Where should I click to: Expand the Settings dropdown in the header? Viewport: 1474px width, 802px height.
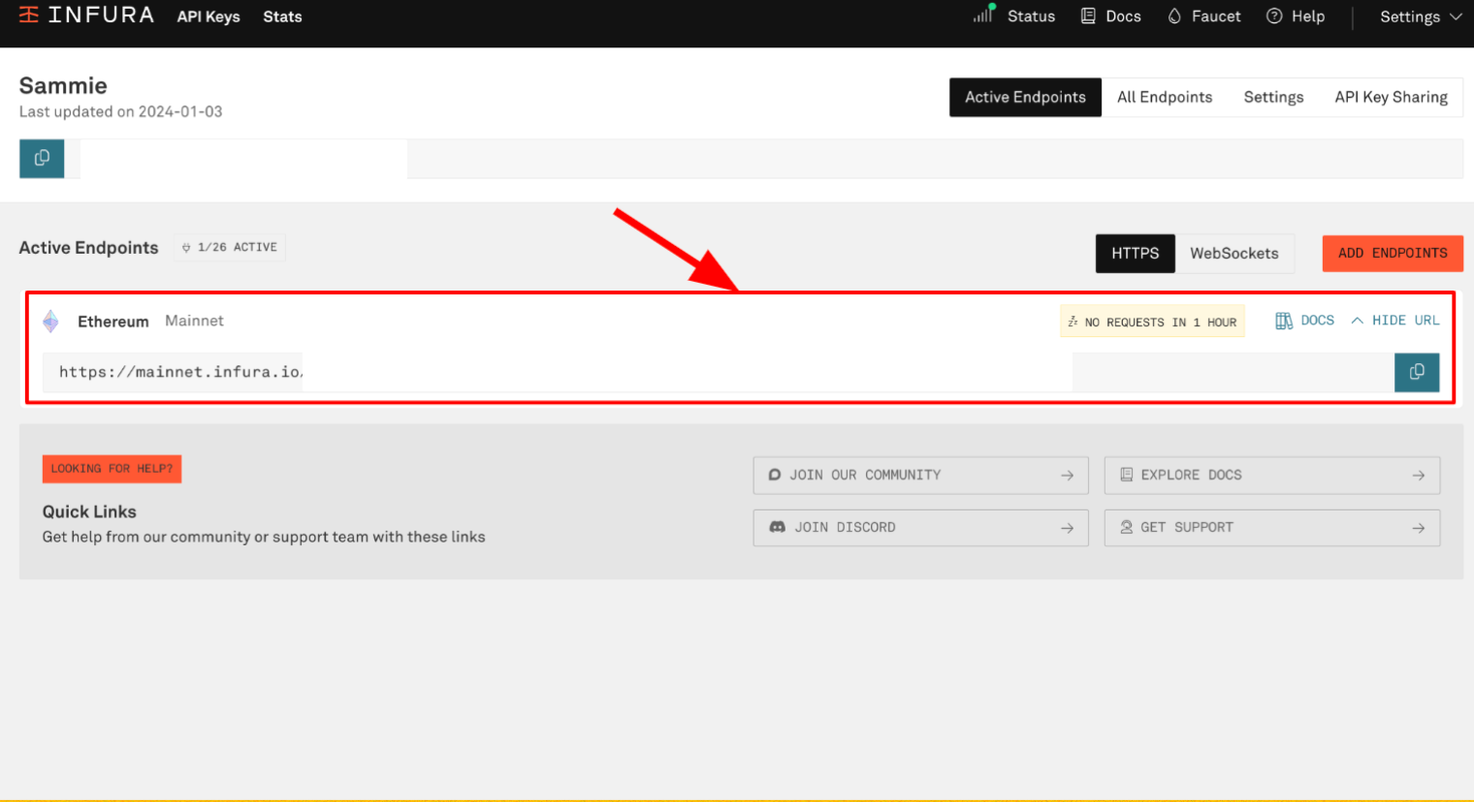[1421, 16]
